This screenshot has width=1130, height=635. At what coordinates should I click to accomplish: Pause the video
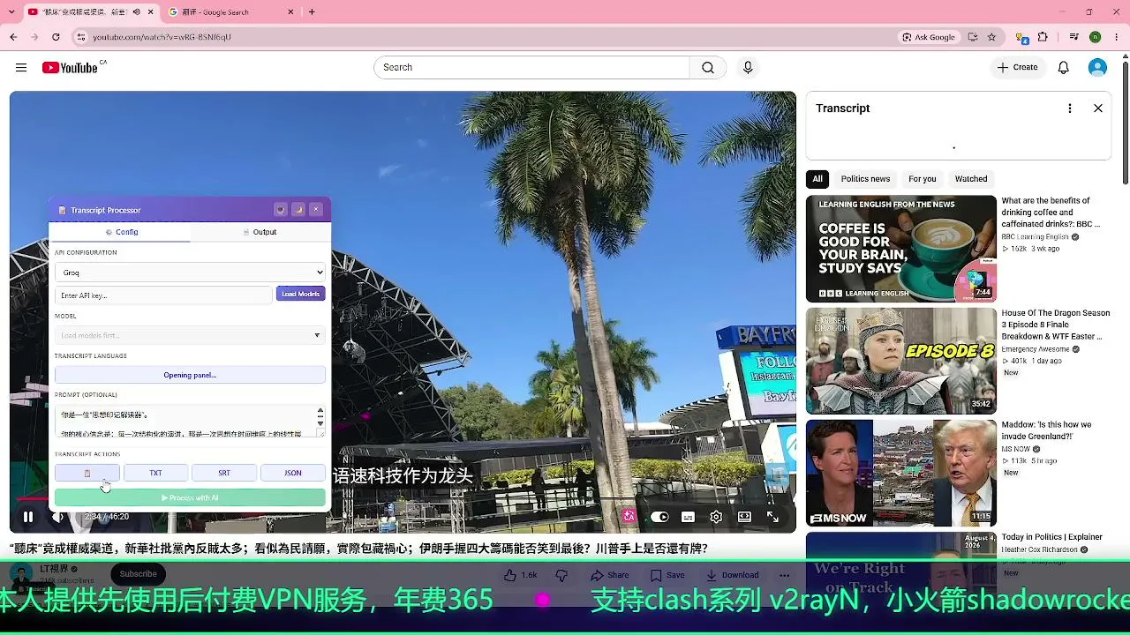pos(28,517)
